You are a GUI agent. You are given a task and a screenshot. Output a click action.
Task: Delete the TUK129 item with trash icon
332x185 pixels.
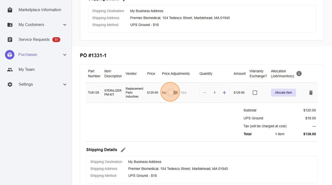coord(311,92)
